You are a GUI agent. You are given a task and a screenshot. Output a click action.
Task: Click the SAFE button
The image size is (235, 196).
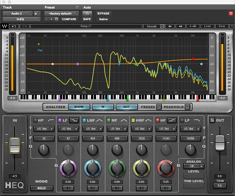(x=87, y=19)
